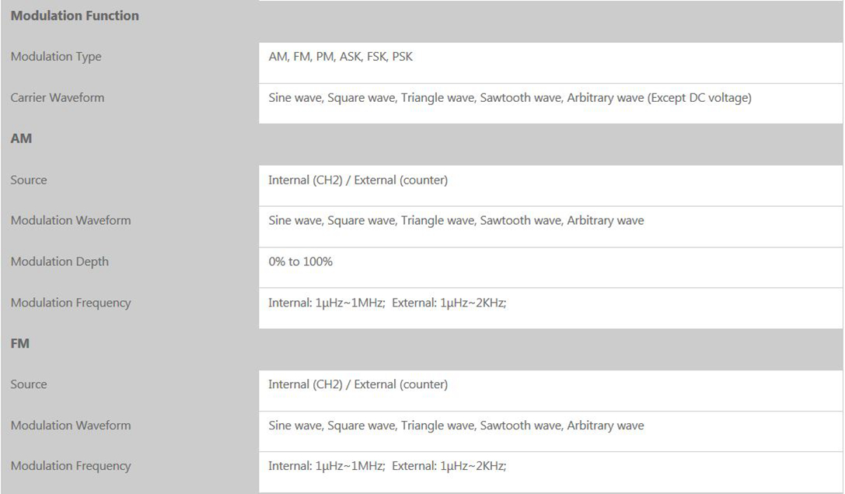Click the AM Modulation Waveform value text
Image resolution: width=845 pixels, height=494 pixels.
[456, 220]
